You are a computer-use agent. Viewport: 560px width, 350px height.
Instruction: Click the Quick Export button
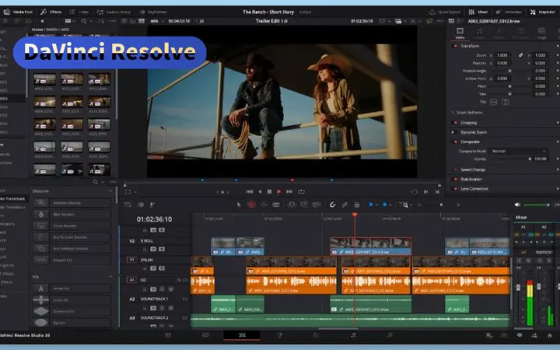tap(445, 12)
